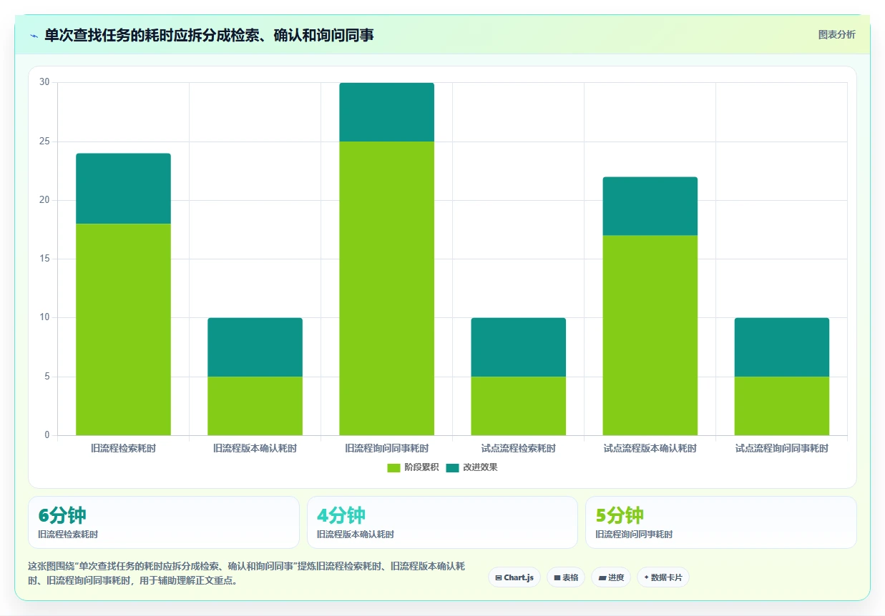Open the 6分钟 旧流程检索耗时 card

coord(163,522)
